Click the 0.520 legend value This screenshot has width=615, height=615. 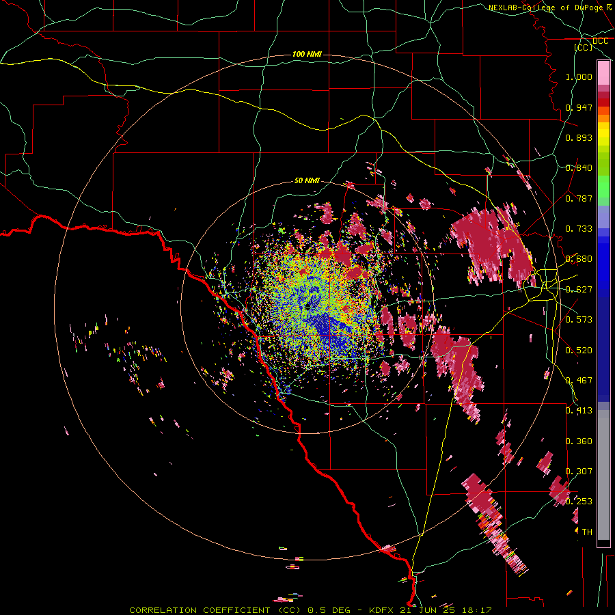(x=579, y=351)
